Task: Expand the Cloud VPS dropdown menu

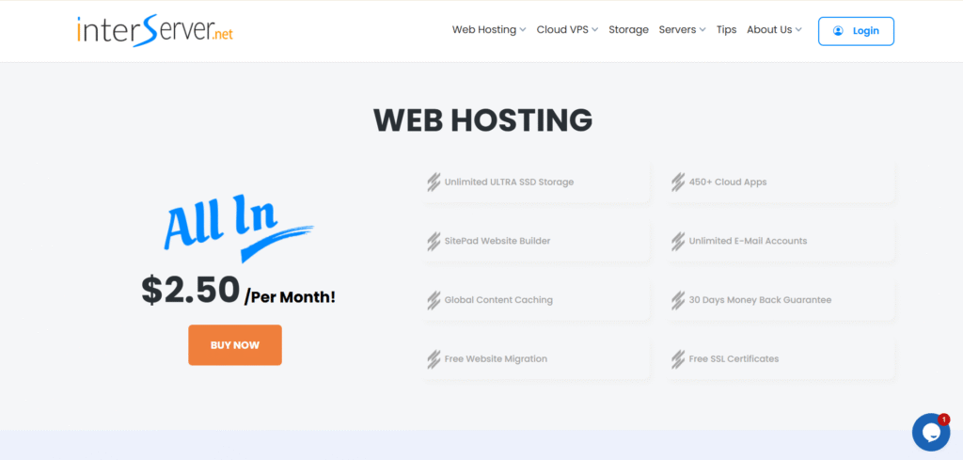Action: click(x=567, y=30)
